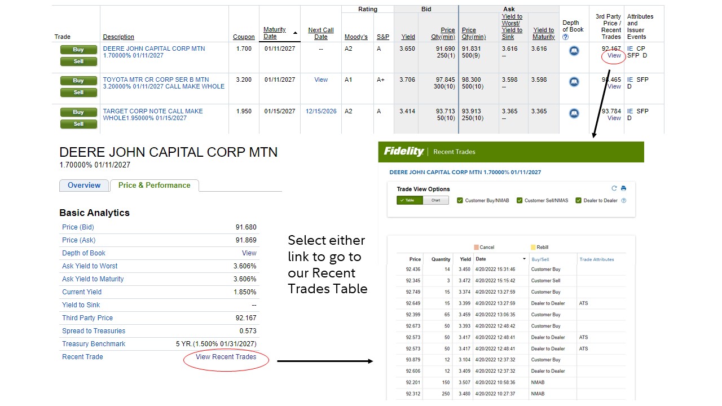
Task: Select the Table trade view
Action: [x=410, y=200]
